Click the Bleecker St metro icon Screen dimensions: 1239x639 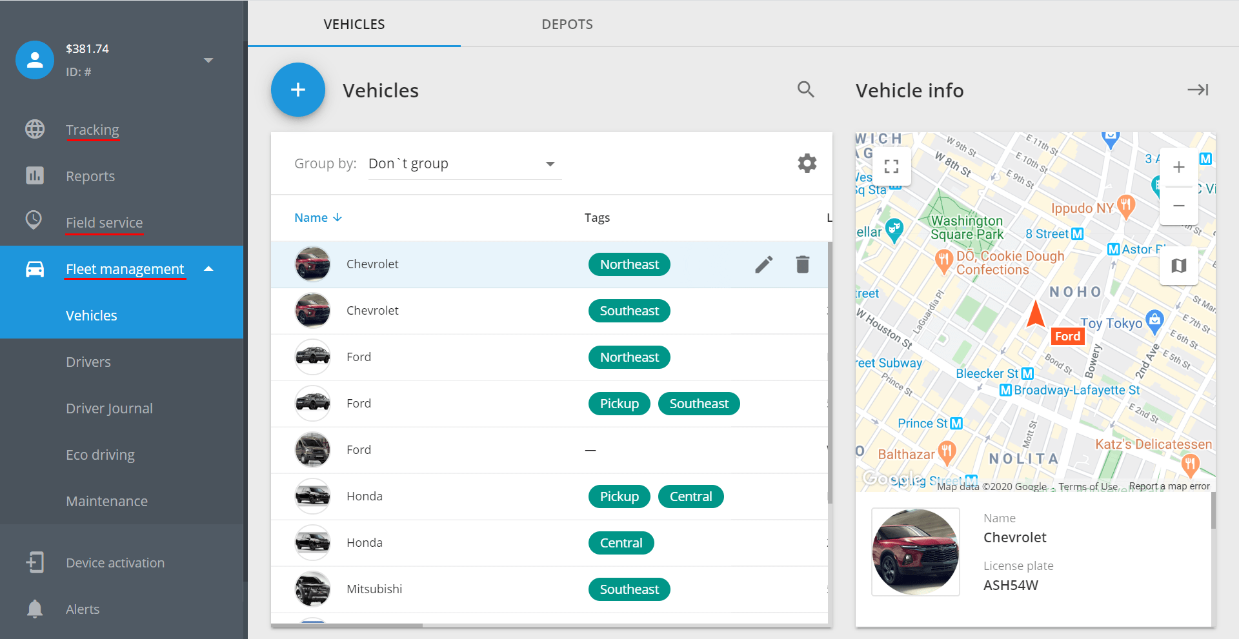click(x=1027, y=373)
